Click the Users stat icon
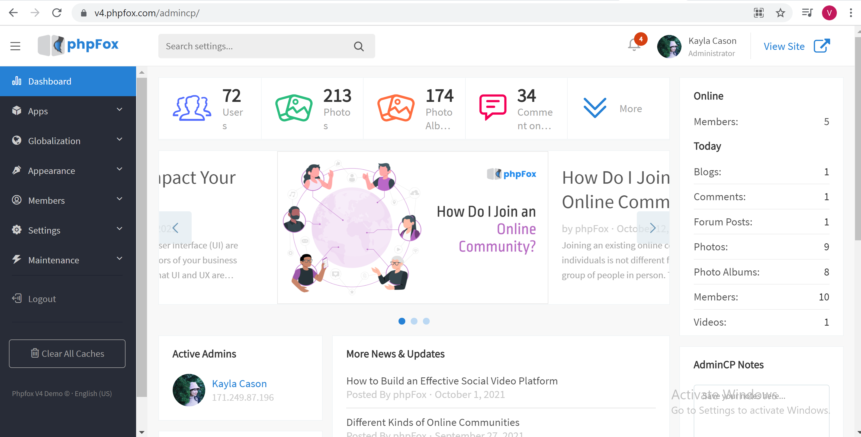 192,108
